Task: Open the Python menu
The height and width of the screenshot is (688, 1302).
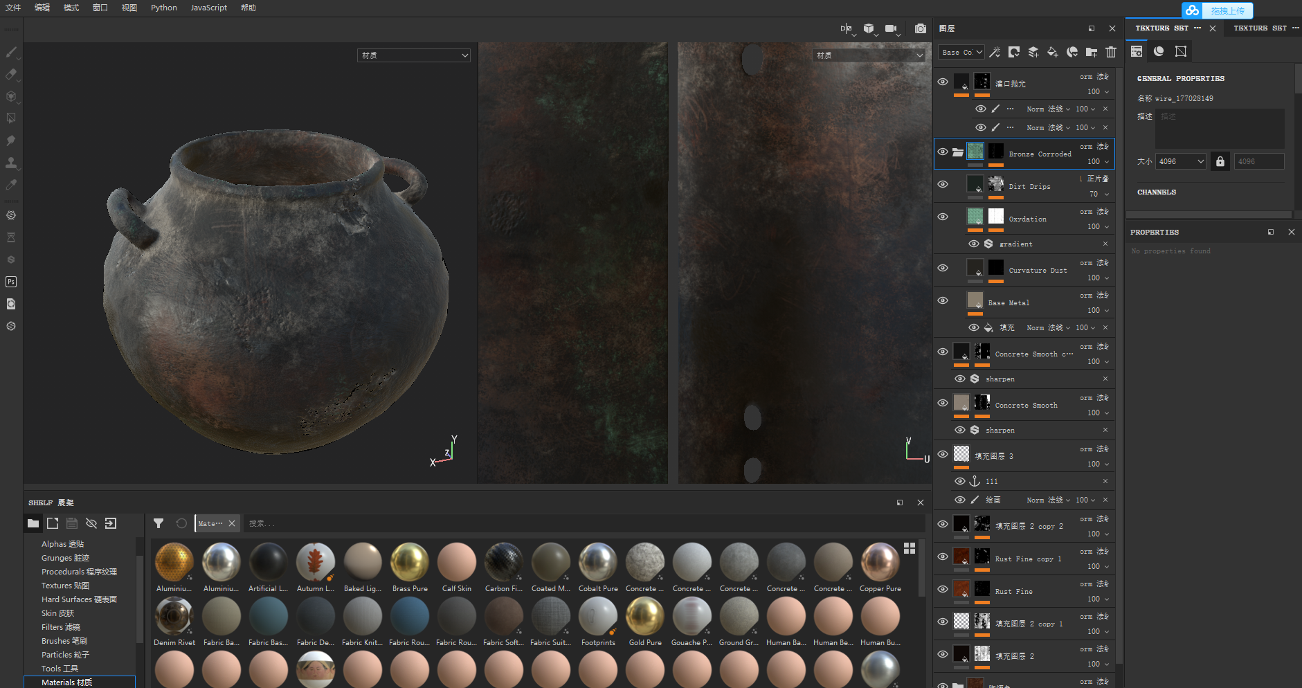Action: click(x=164, y=8)
